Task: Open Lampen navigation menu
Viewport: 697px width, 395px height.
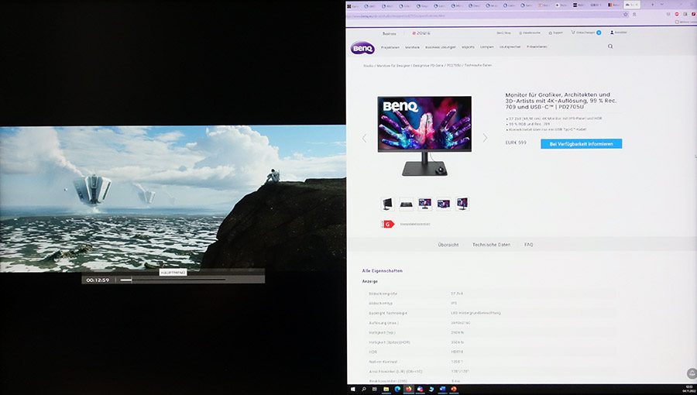Action: point(487,47)
